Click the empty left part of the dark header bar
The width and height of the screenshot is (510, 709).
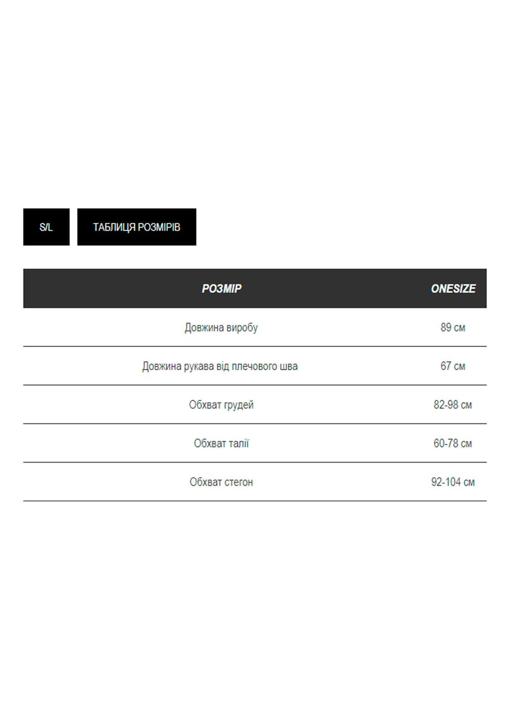click(89, 289)
